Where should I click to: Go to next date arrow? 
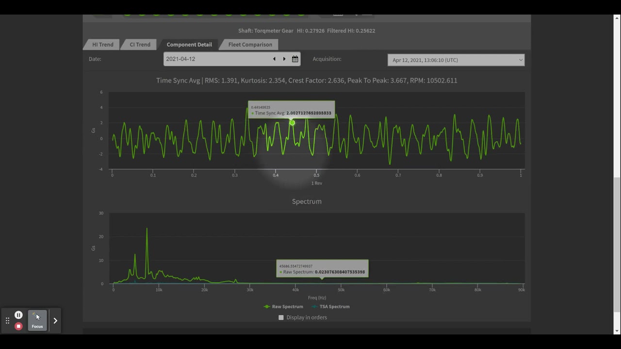284,59
